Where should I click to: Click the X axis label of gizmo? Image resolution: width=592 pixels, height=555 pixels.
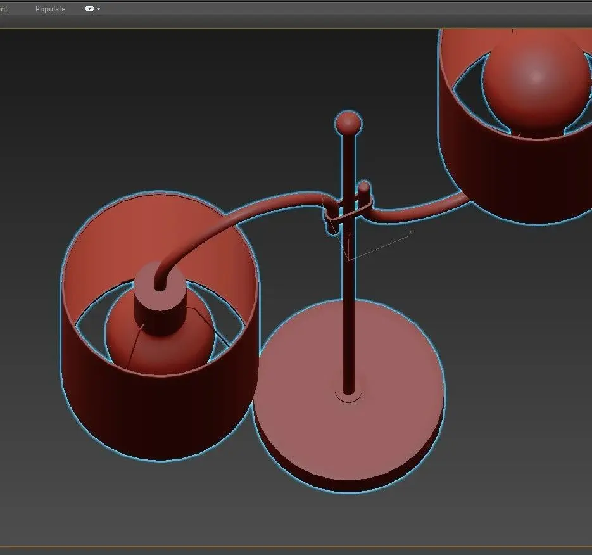click(x=411, y=232)
